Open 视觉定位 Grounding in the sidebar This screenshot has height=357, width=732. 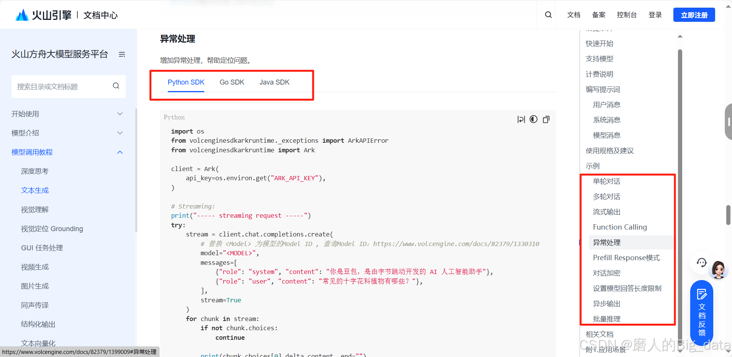tap(52, 229)
